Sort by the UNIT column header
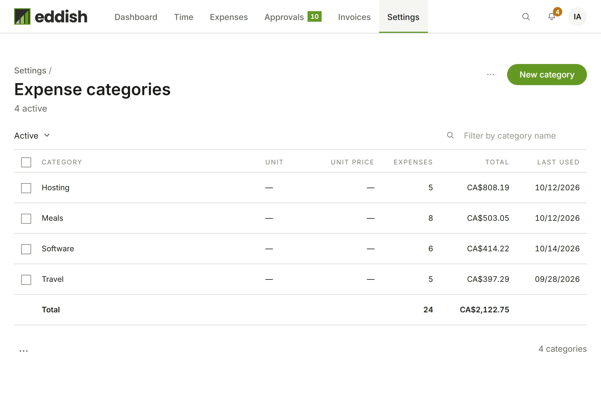Viewport: 601px width, 411px height. [274, 162]
